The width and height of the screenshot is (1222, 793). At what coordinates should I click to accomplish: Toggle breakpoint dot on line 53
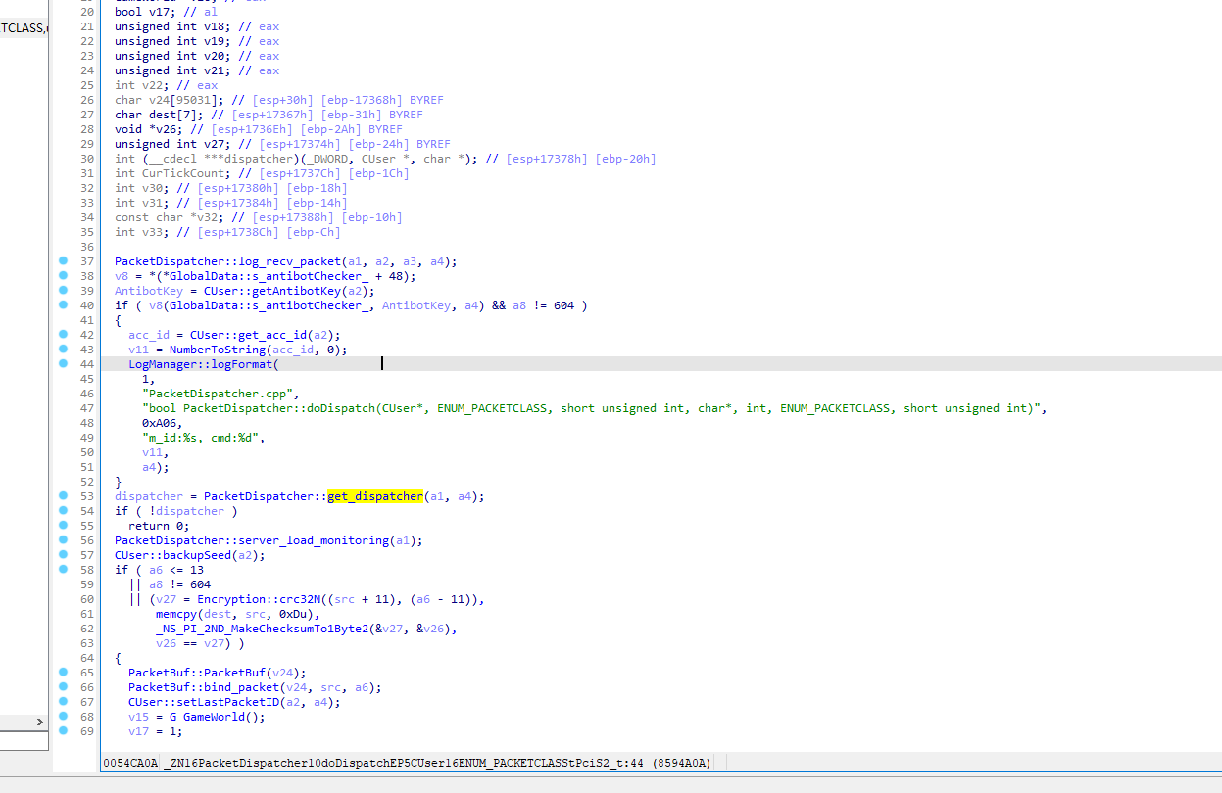tap(64, 496)
